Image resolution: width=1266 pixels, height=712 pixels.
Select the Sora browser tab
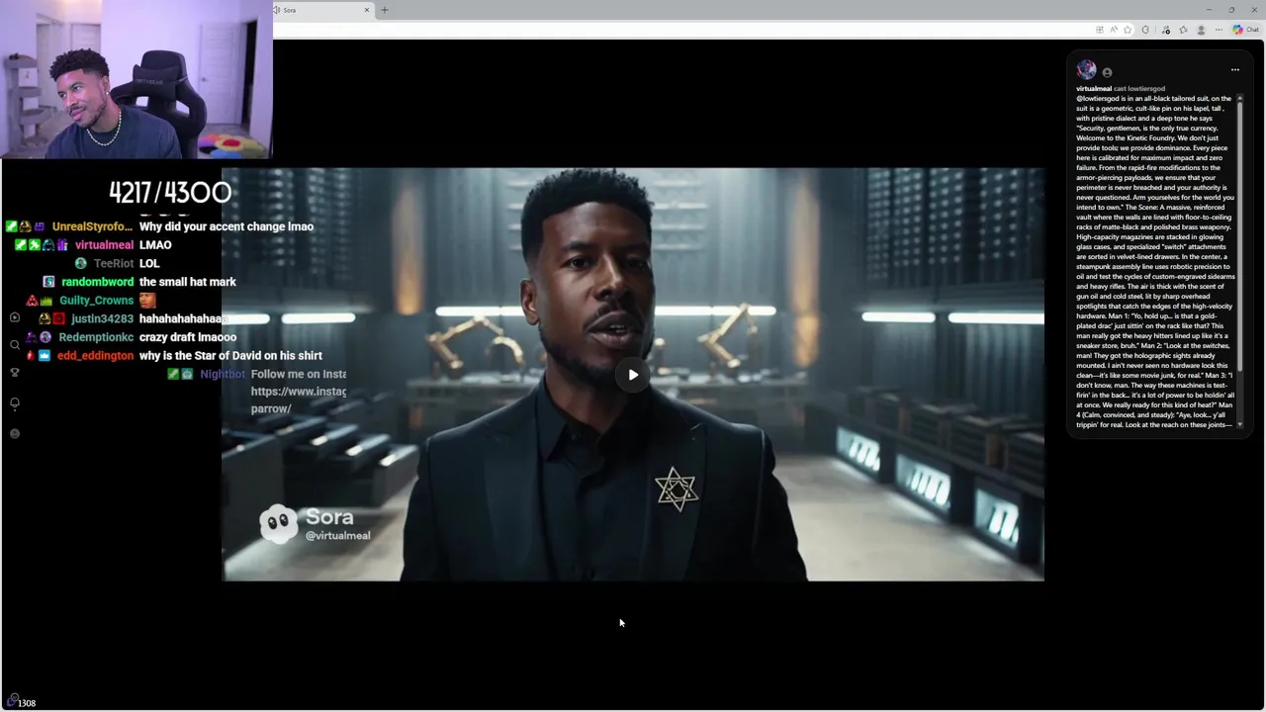(321, 10)
